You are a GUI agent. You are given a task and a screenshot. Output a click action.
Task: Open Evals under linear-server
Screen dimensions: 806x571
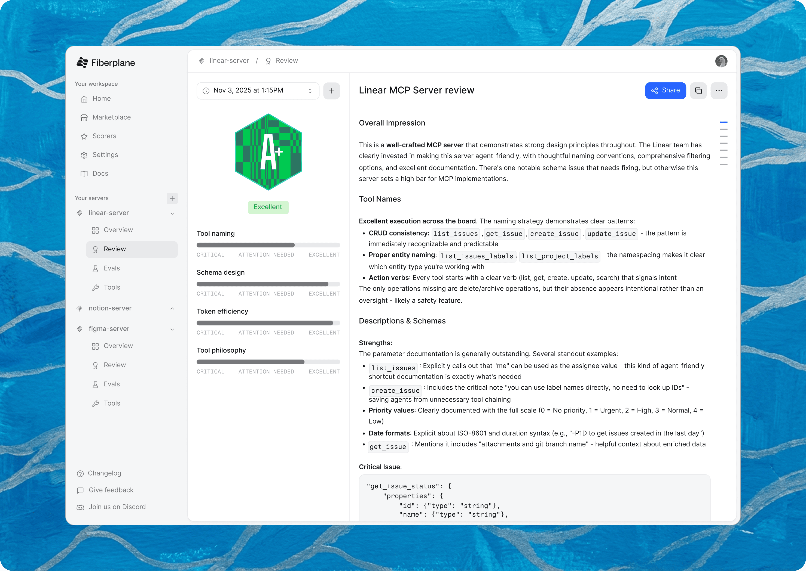pos(112,268)
